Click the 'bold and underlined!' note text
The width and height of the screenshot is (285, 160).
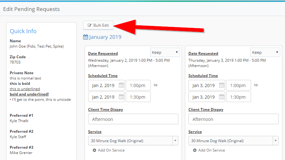tap(29, 94)
